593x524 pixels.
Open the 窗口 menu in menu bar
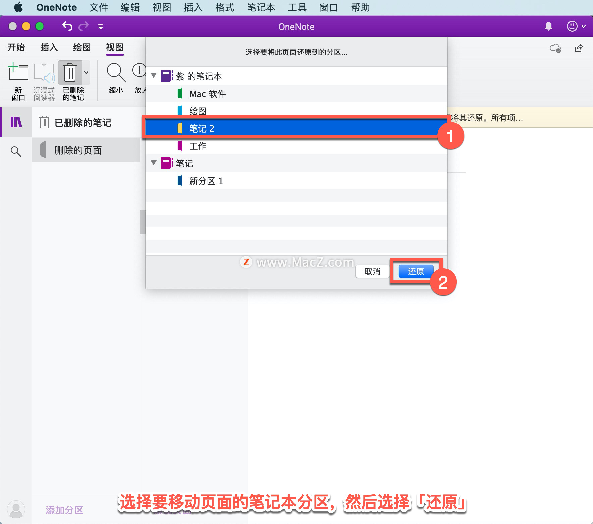pyautogui.click(x=329, y=7)
